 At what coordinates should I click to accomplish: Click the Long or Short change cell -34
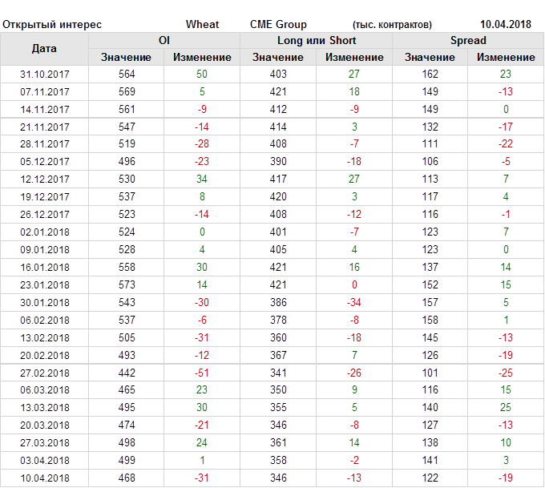tap(353, 302)
